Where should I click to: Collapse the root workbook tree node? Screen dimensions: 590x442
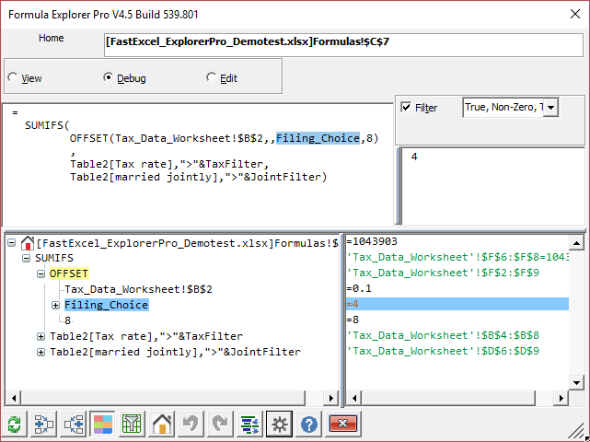[x=12, y=243]
